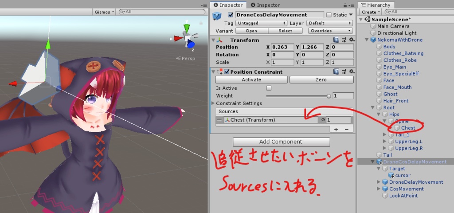Toggle DroneCosDelayMovement active checkbox

point(231,15)
